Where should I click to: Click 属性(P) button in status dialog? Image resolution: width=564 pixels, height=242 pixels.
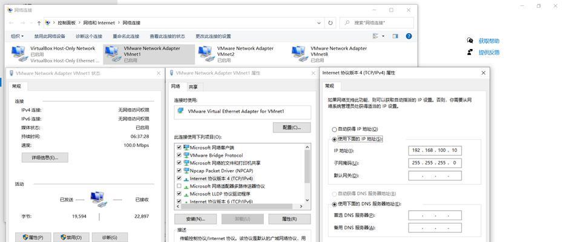coord(33,237)
